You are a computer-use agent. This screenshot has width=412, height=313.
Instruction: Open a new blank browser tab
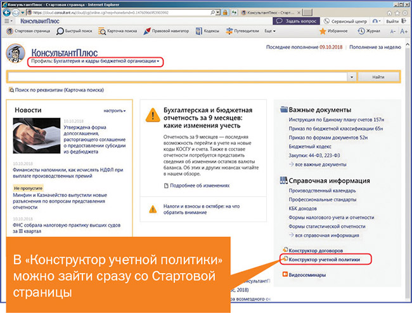click(307, 12)
